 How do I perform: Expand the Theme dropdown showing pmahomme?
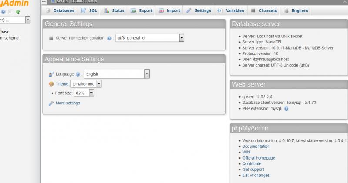[x=99, y=83]
